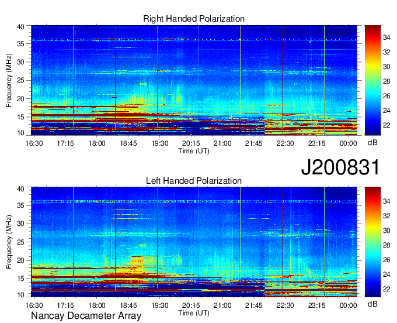This screenshot has width=397, height=323.
Task: Click the 35 MHz tick on the Right Handed frequency axis
Action: coord(20,44)
